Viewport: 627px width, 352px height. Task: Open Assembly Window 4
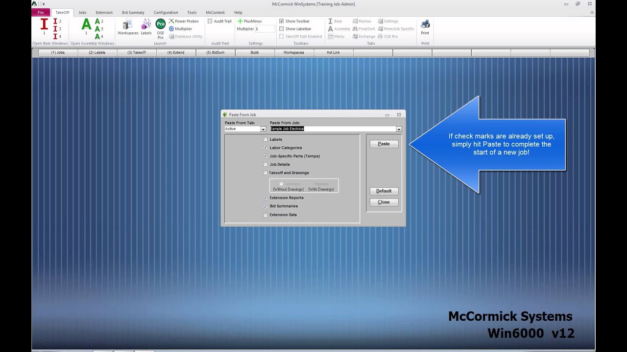(x=98, y=36)
